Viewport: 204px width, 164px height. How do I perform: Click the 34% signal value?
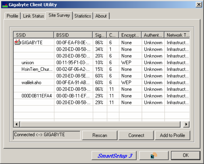tap(99, 49)
